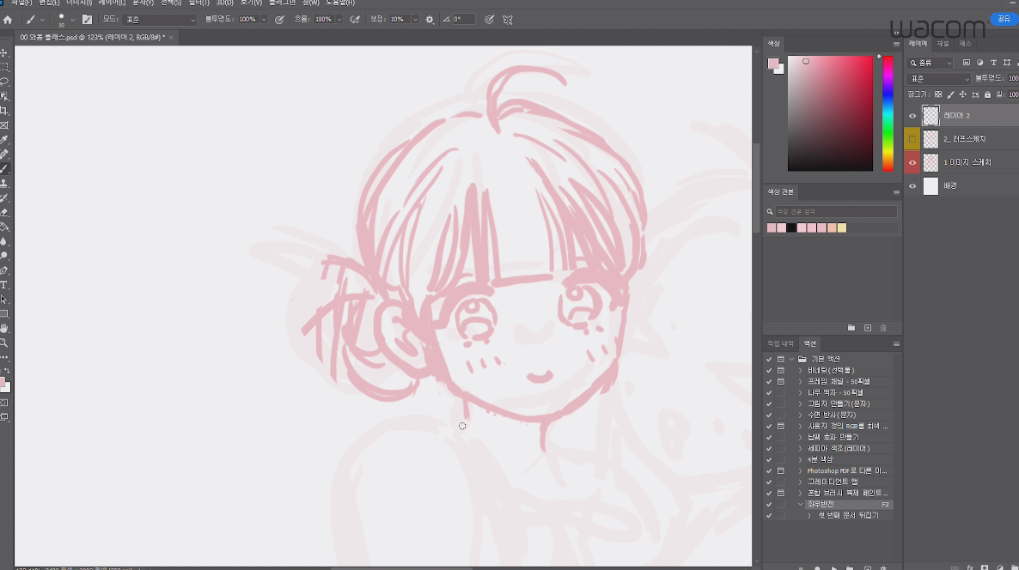Expand the 세피아 색조(레이어) action
The image size is (1019, 570).
(x=801, y=448)
